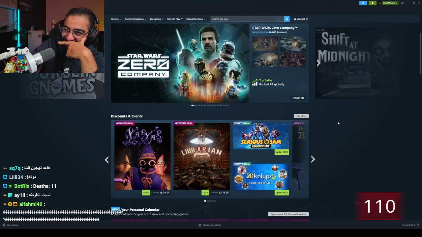Viewport: 422px width, 237px height.
Task: Open the STAR WARS Zero Company title
Action: tap(275, 28)
